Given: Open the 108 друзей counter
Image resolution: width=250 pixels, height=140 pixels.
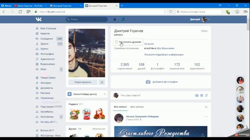Looking at the screenshot, I should click(141, 66).
